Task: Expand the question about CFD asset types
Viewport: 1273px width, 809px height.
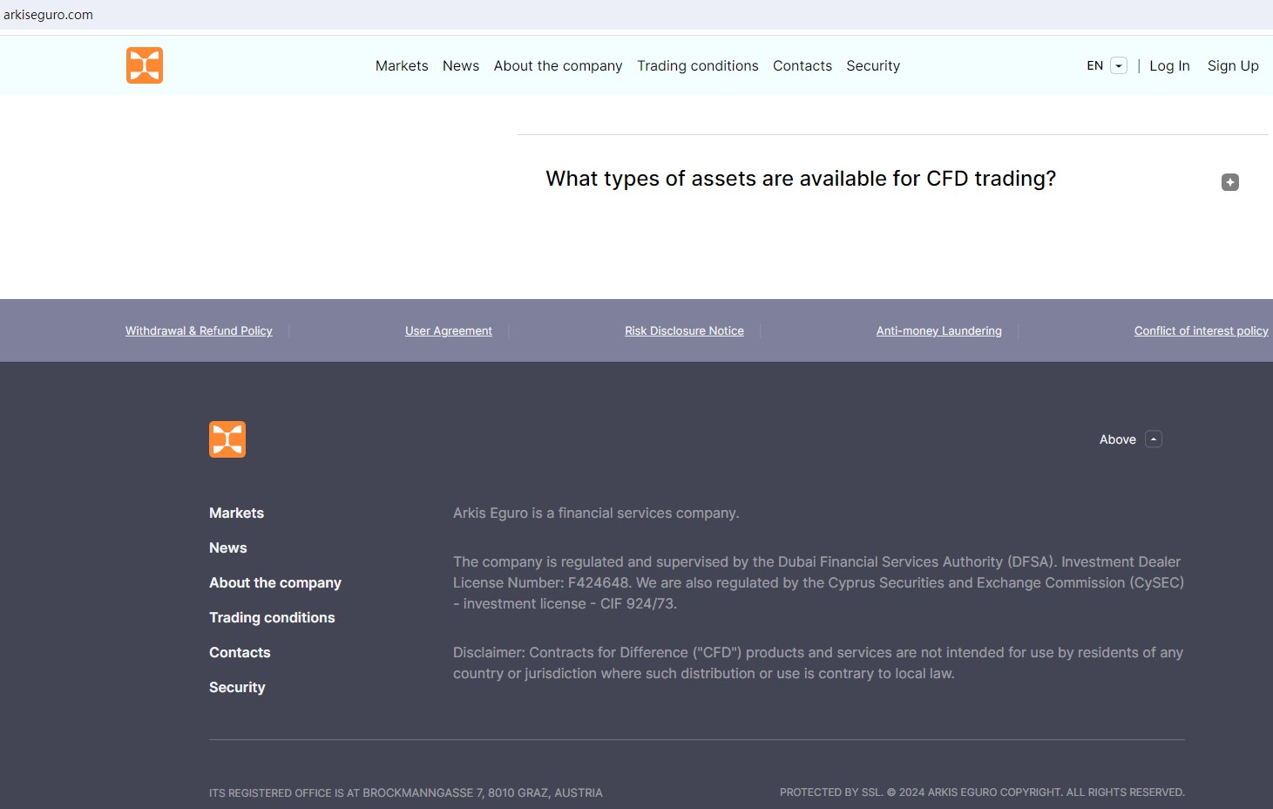Action: (x=800, y=179)
